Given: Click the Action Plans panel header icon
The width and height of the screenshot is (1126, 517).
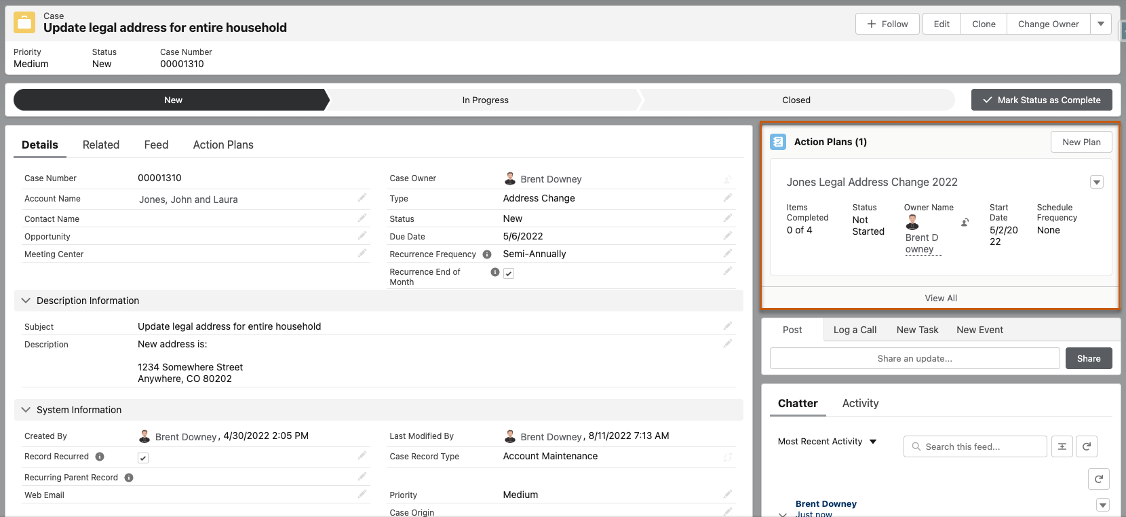Looking at the screenshot, I should click(778, 142).
